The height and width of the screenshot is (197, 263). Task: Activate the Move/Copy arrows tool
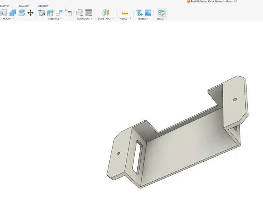30,13
